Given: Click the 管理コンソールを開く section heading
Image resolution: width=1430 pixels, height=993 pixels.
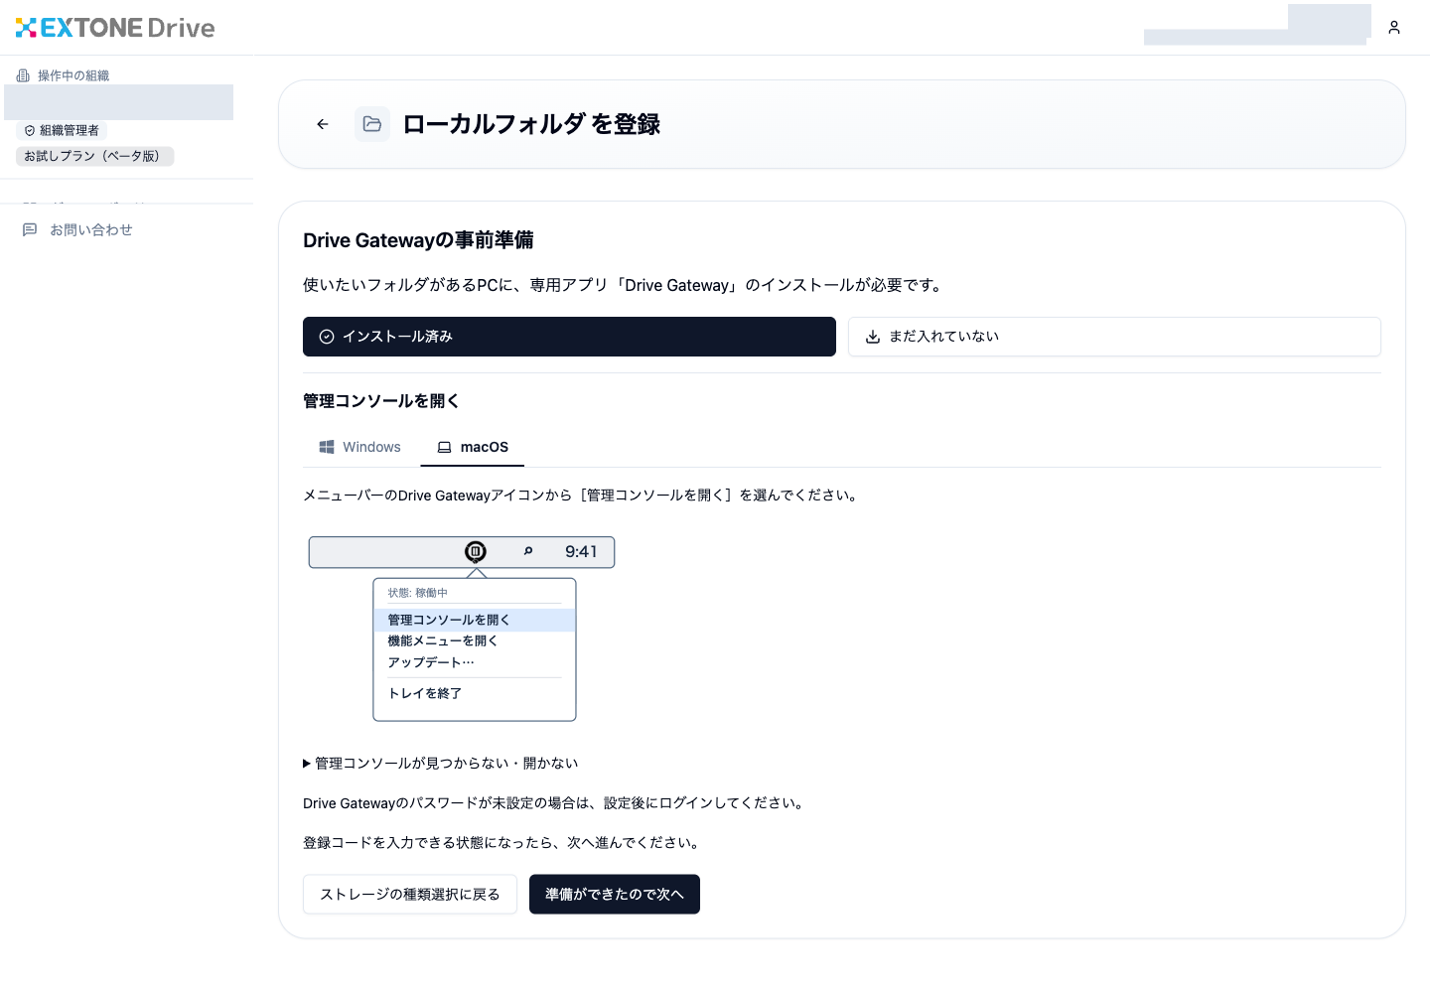Looking at the screenshot, I should coord(381,401).
